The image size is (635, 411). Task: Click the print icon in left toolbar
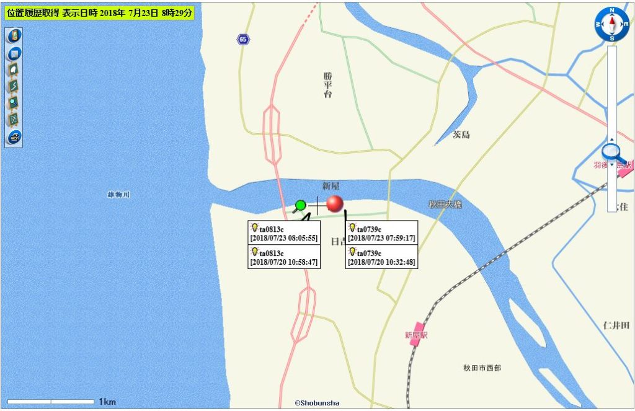tap(14, 136)
